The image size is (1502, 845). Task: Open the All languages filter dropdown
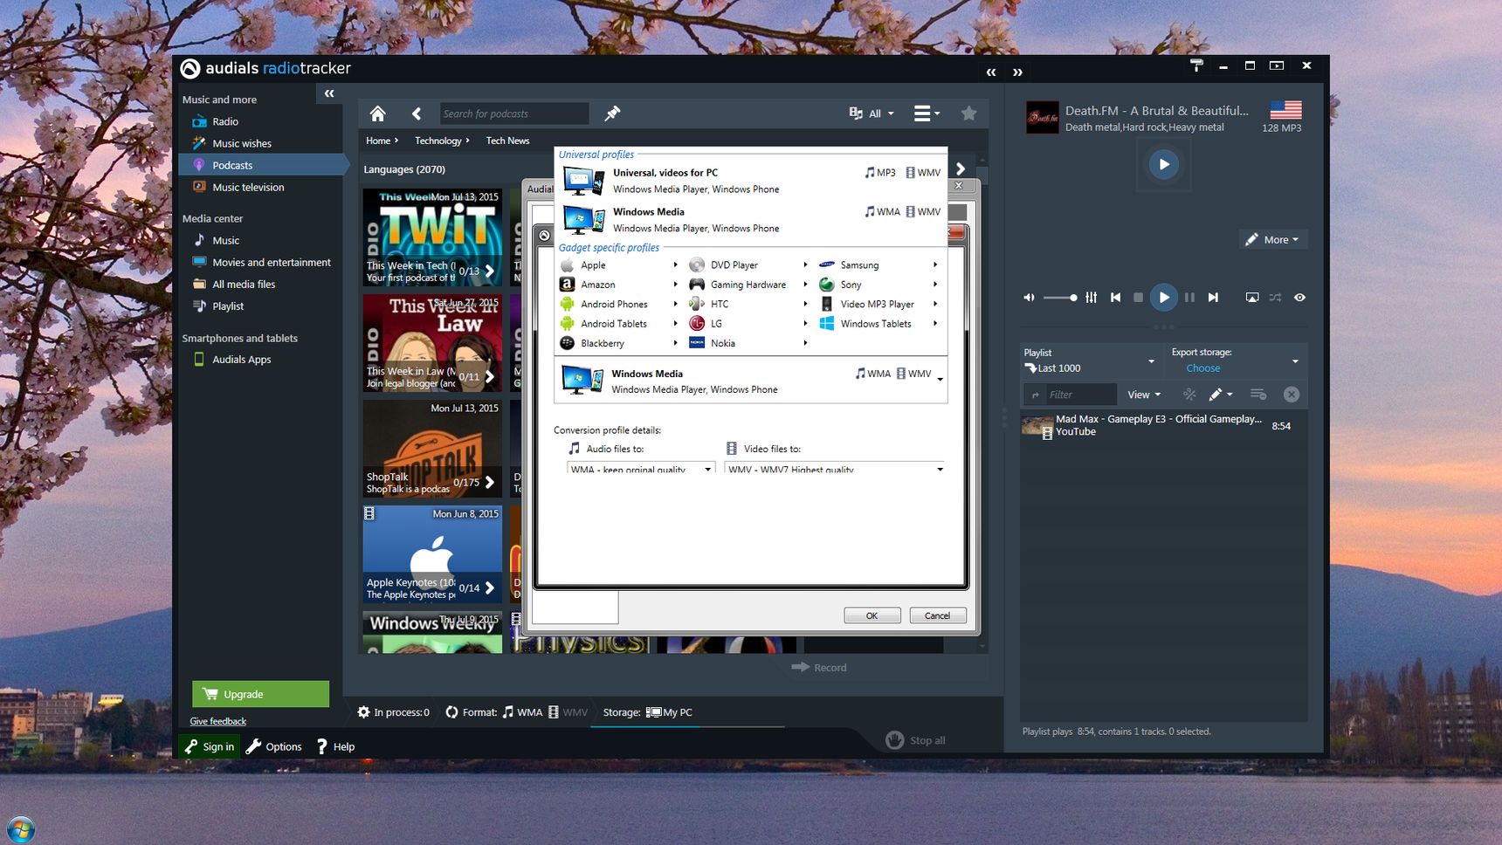tap(872, 113)
